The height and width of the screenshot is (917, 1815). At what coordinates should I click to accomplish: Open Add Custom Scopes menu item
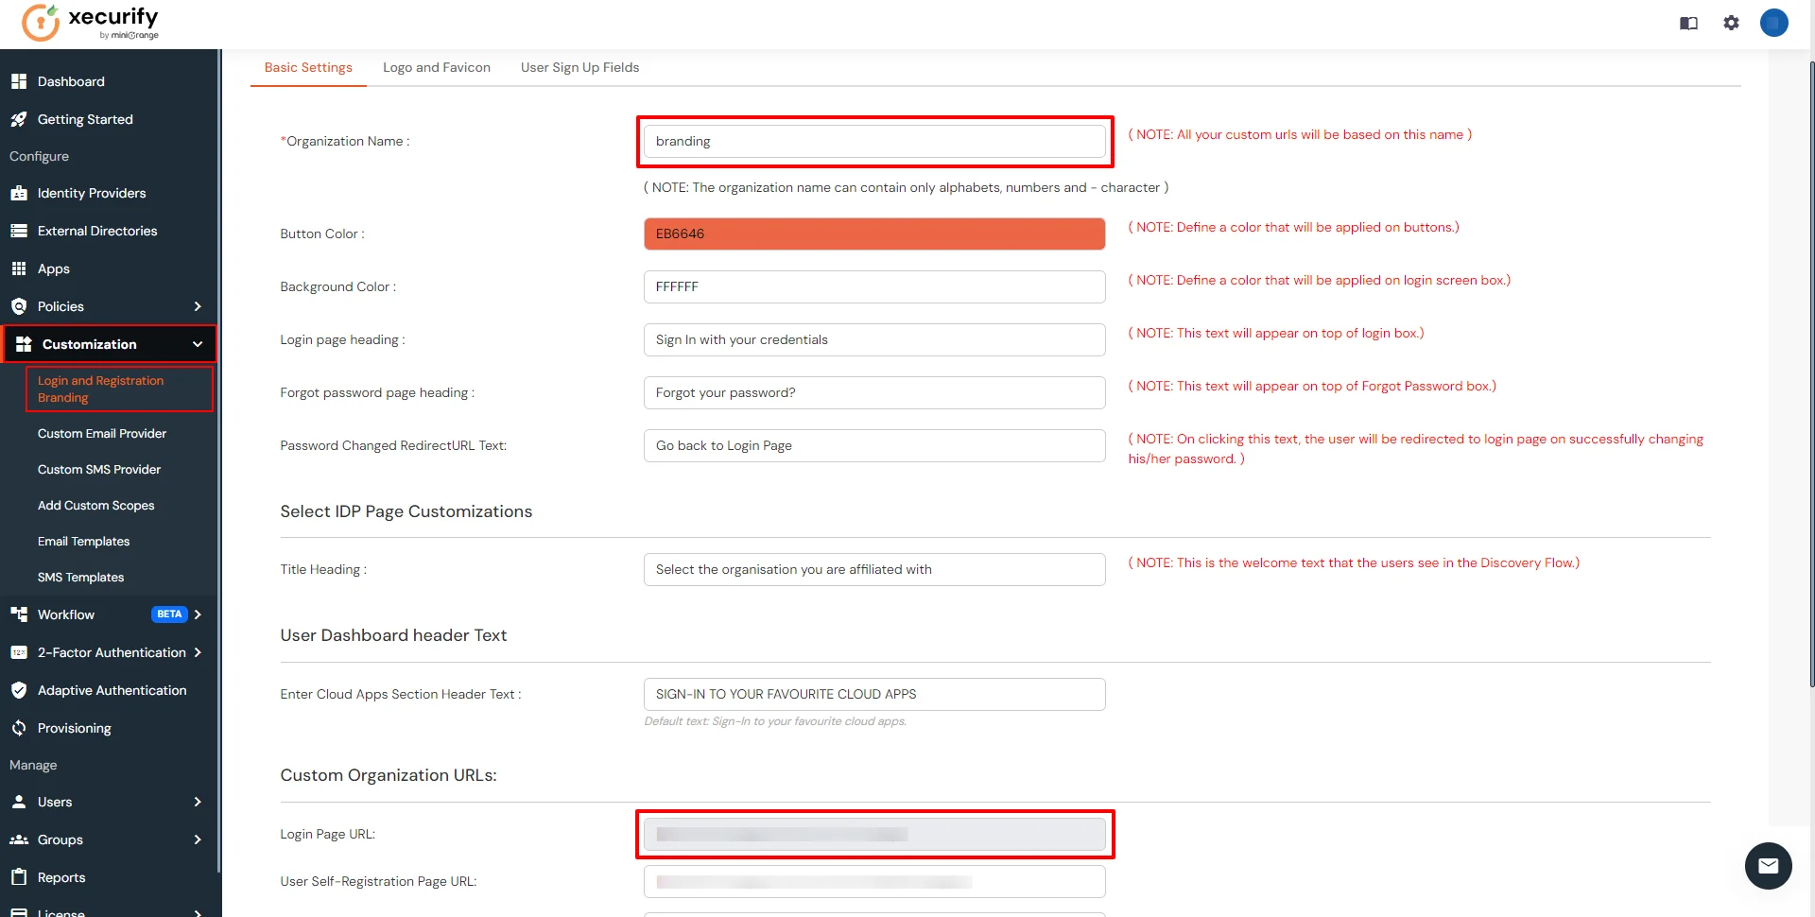pos(95,505)
